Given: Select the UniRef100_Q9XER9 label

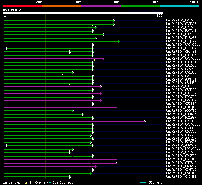Looking at the screenshot, I should pyautogui.click(x=181, y=156).
